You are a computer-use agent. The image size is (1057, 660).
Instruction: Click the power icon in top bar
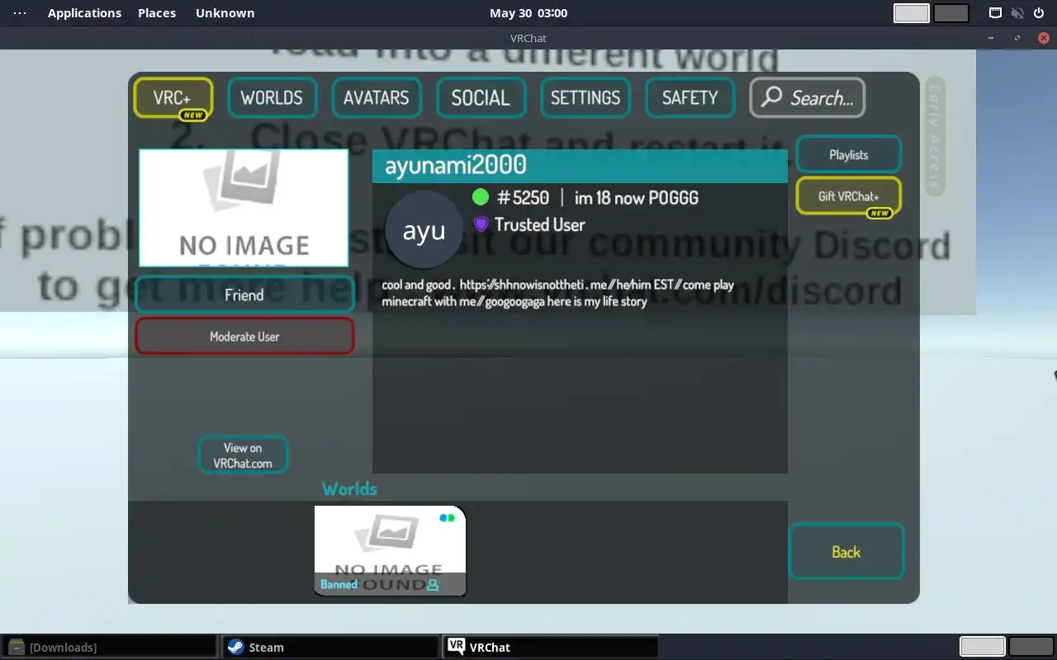1039,12
